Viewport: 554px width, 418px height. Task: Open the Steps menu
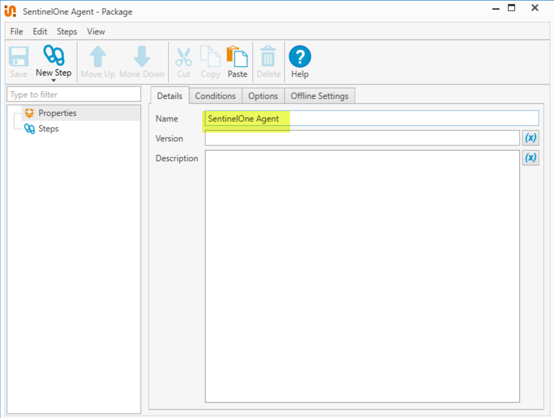click(x=67, y=32)
